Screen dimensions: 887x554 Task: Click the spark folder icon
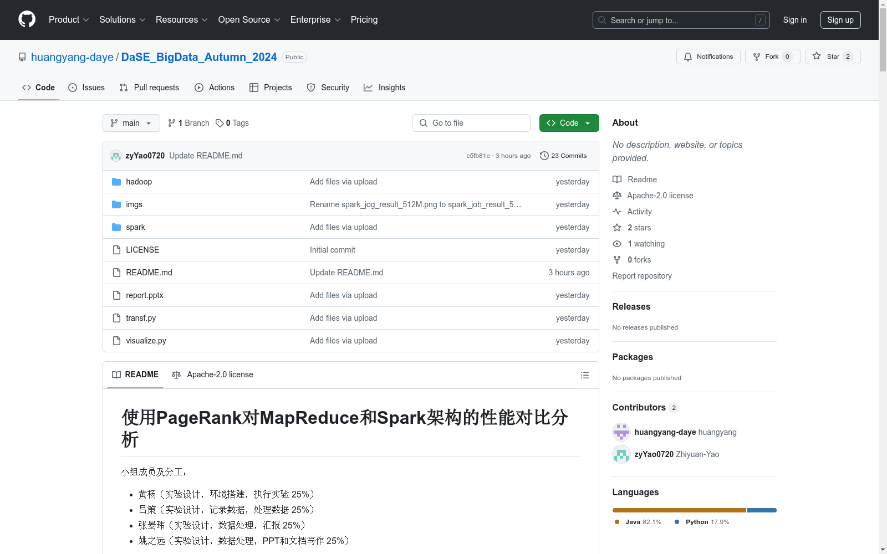116,227
